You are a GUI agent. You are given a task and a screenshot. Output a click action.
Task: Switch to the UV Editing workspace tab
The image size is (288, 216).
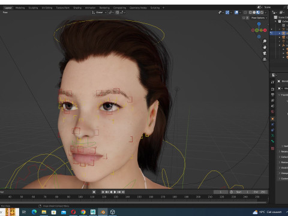(47, 8)
